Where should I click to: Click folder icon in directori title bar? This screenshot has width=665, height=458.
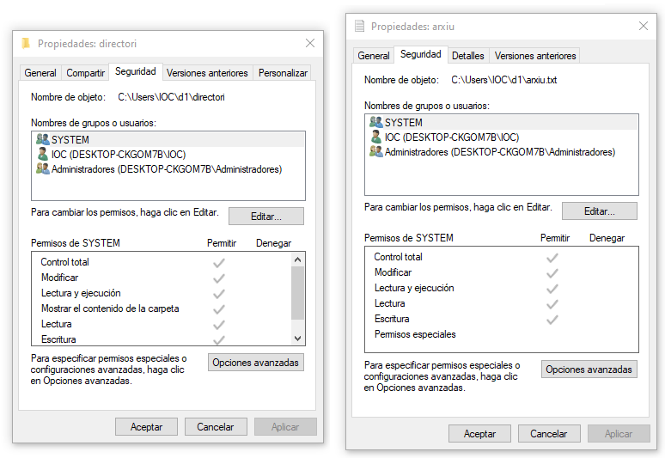(x=26, y=43)
